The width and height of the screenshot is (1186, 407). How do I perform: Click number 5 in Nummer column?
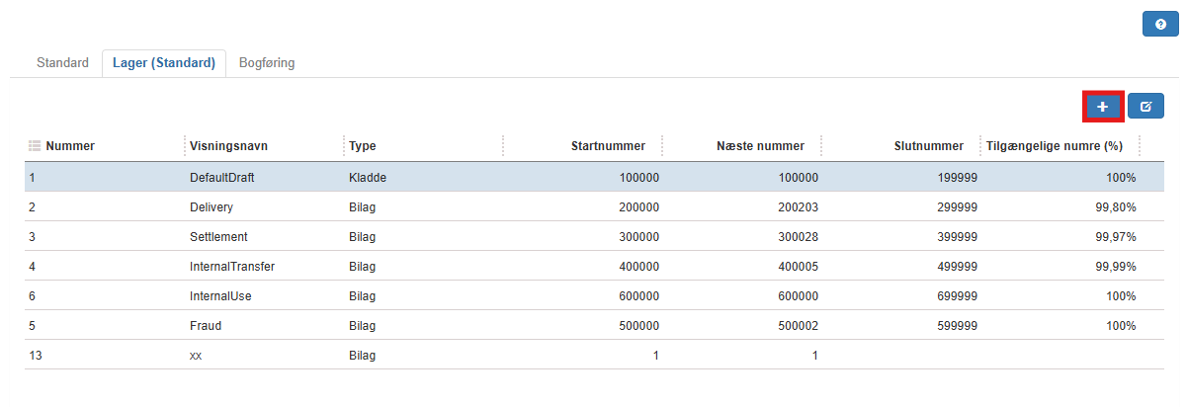33,326
